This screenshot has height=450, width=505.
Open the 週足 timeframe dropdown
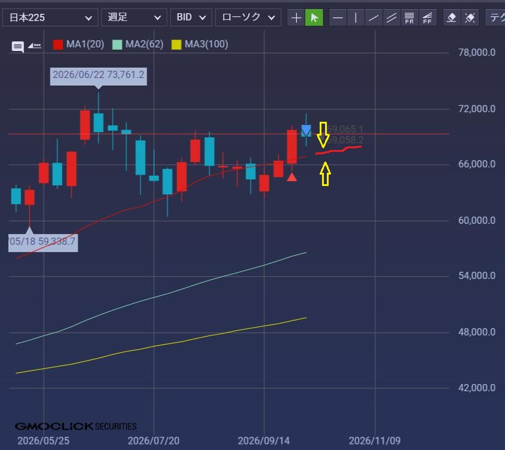(134, 17)
